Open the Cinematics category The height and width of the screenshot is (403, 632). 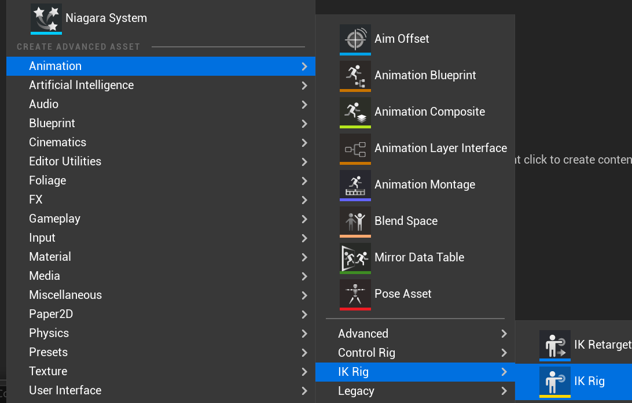point(161,142)
